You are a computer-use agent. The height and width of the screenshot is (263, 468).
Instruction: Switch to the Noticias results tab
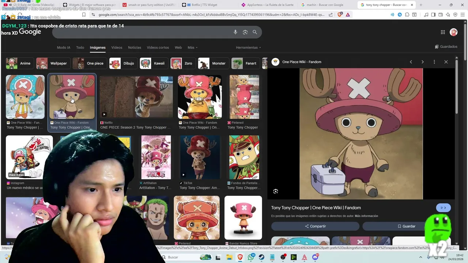[x=135, y=47]
